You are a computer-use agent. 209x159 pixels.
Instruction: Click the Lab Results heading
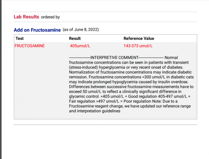pyautogui.click(x=26, y=17)
